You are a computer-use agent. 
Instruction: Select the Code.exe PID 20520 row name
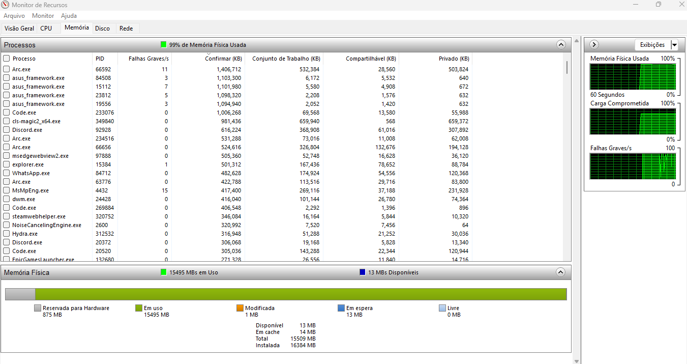point(24,251)
